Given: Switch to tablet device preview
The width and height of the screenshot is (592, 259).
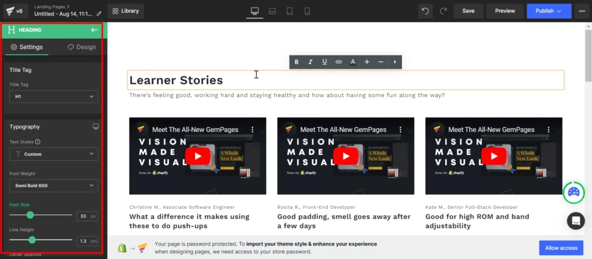Looking at the screenshot, I should click(290, 11).
